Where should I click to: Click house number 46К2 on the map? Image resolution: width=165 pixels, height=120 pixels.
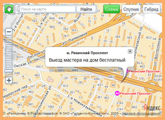pos(111,77)
